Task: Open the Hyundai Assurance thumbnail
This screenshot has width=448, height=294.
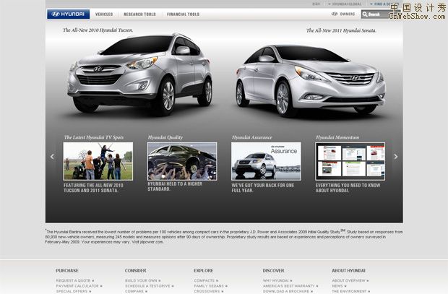Action: (266, 161)
